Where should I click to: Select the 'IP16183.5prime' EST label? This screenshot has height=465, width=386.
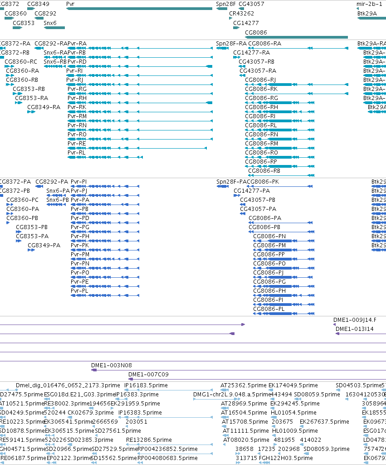(x=146, y=385)
